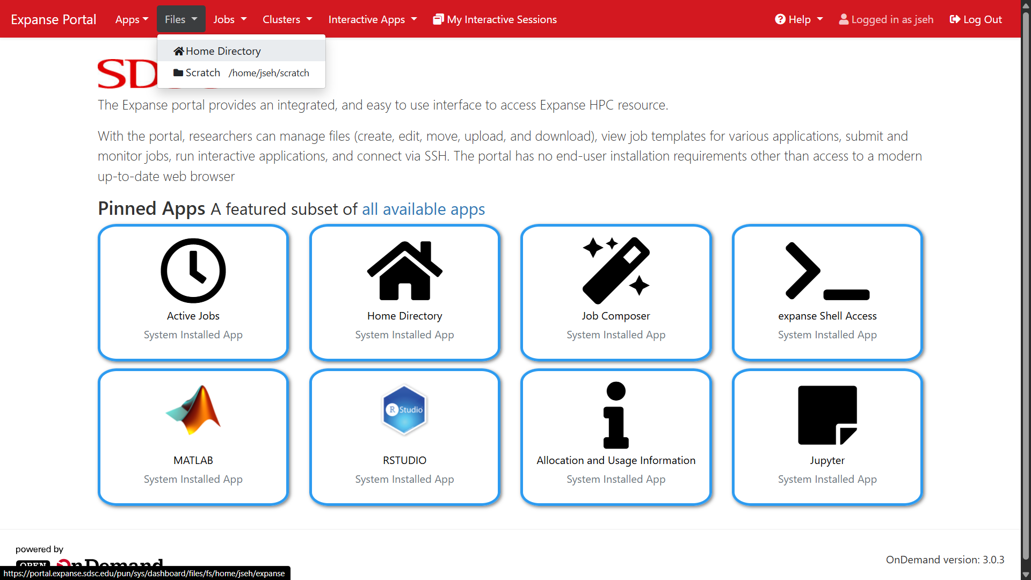Go to Expanse Portal home link
This screenshot has width=1031, height=580.
tap(53, 19)
